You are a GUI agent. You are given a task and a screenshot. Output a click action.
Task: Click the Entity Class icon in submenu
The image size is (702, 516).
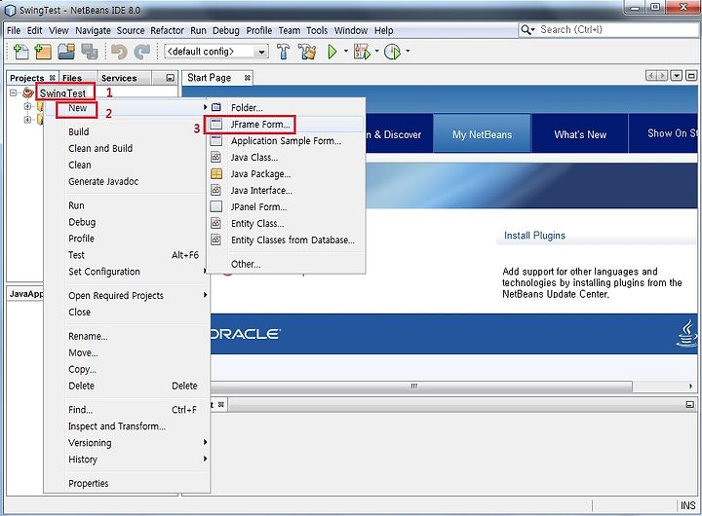(216, 223)
